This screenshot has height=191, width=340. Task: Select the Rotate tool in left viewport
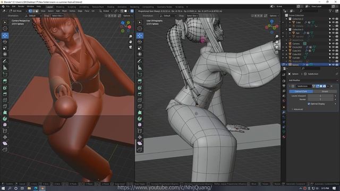tap(5, 42)
